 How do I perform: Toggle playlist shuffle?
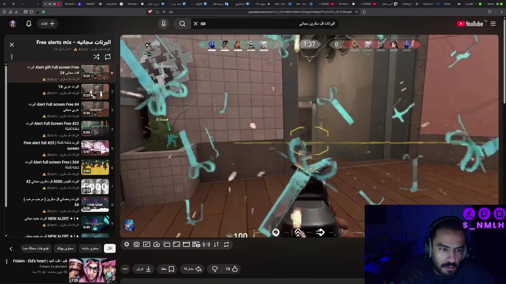[x=96, y=57]
